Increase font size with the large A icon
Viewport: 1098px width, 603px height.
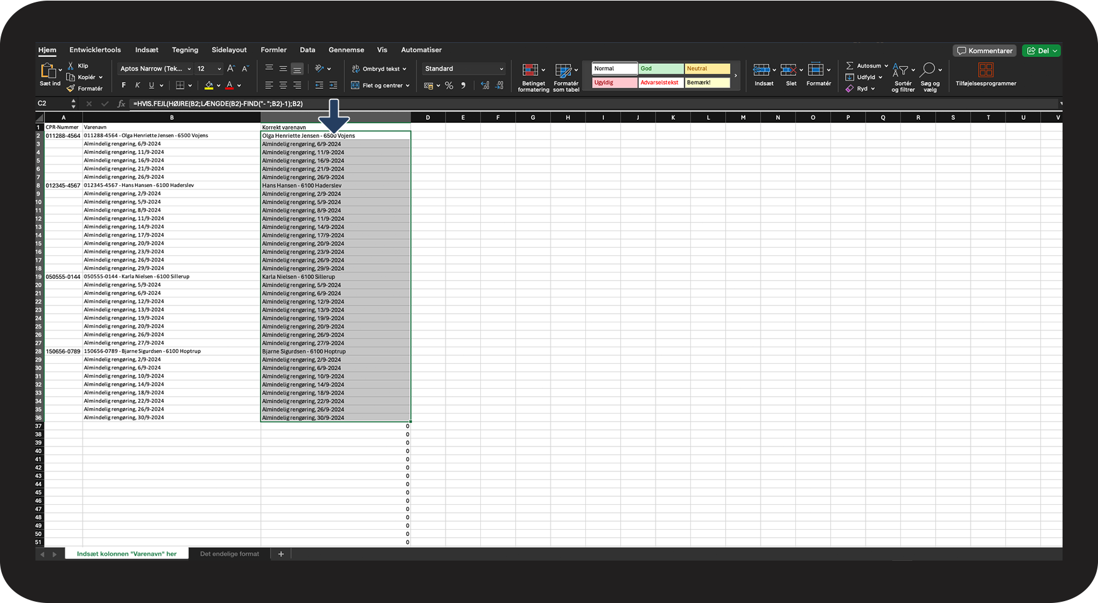tap(231, 69)
